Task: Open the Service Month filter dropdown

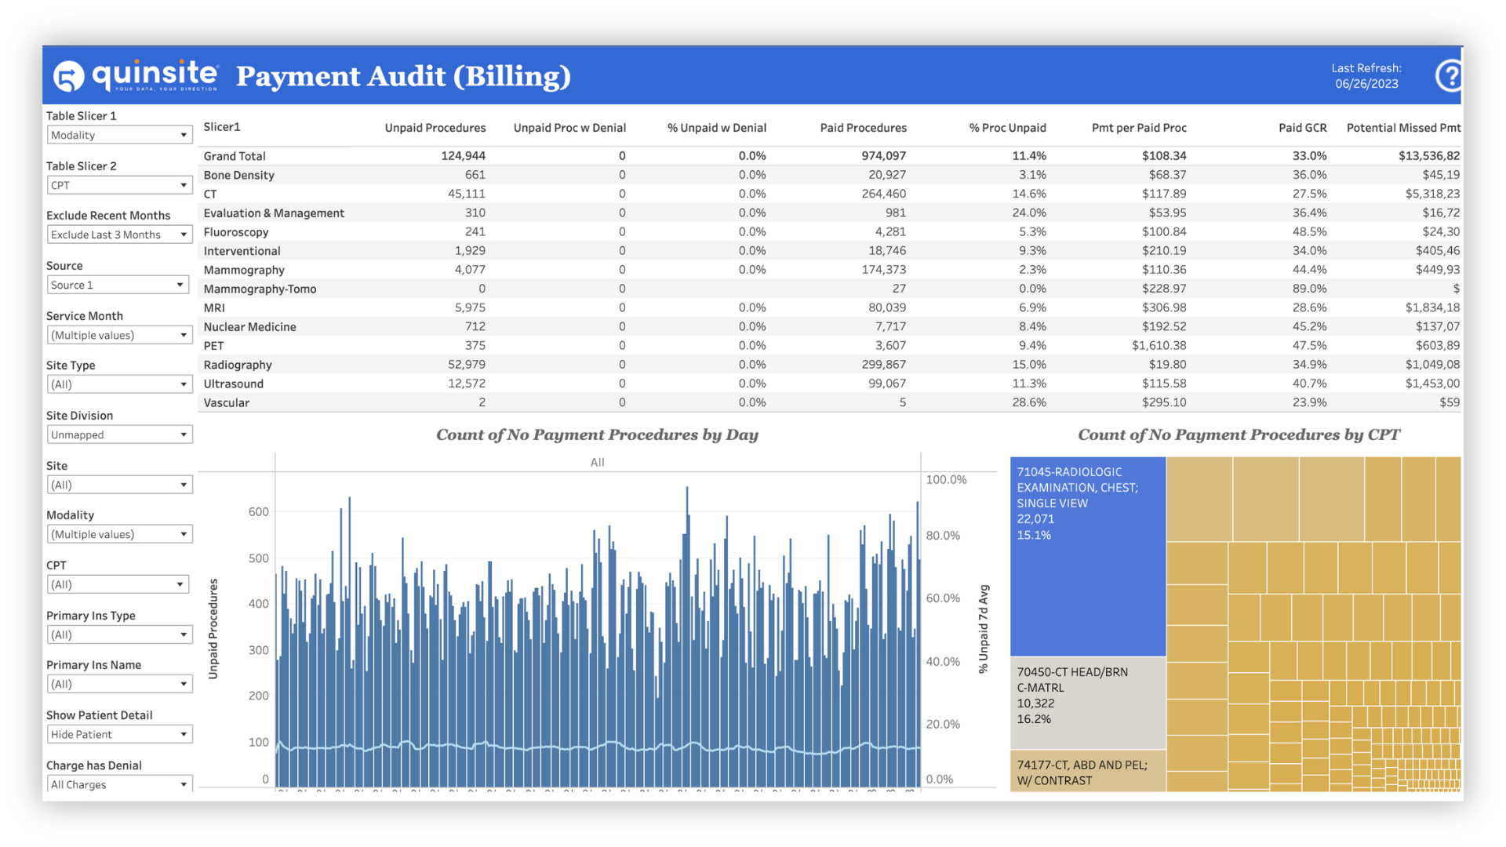Action: [x=119, y=334]
